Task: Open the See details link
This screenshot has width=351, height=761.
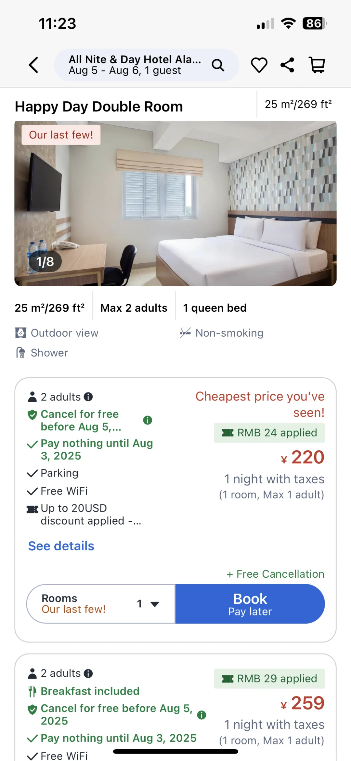Action: point(61,546)
